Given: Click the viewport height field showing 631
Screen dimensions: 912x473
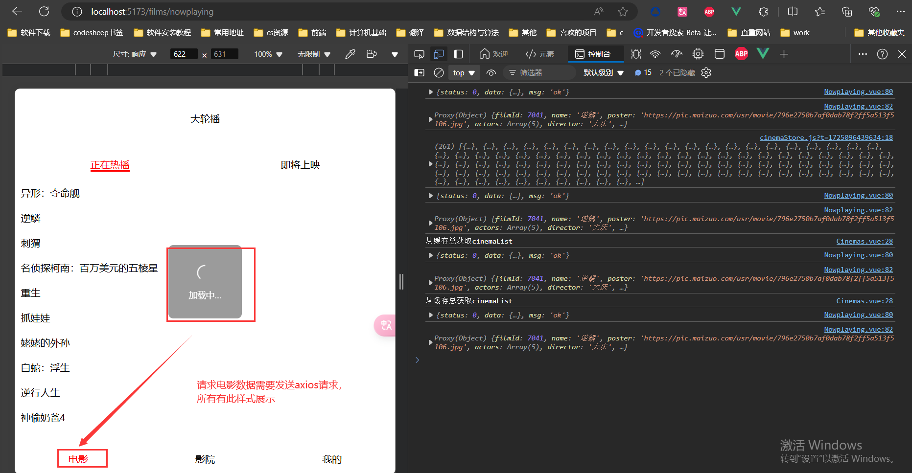Looking at the screenshot, I should 224,54.
